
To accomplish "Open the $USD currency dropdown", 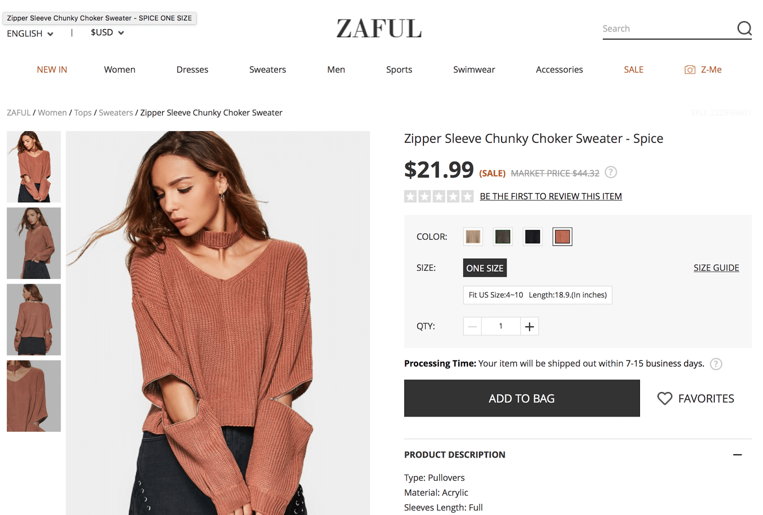I will [107, 32].
